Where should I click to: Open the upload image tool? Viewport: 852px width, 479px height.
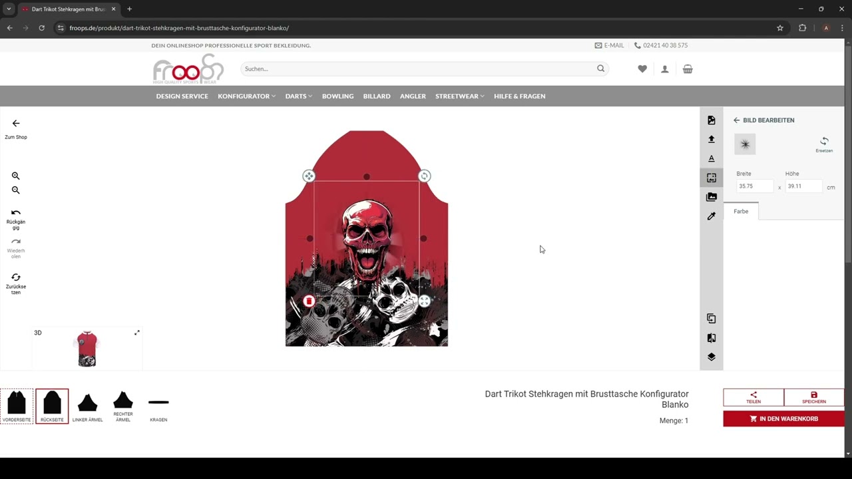[x=712, y=139]
